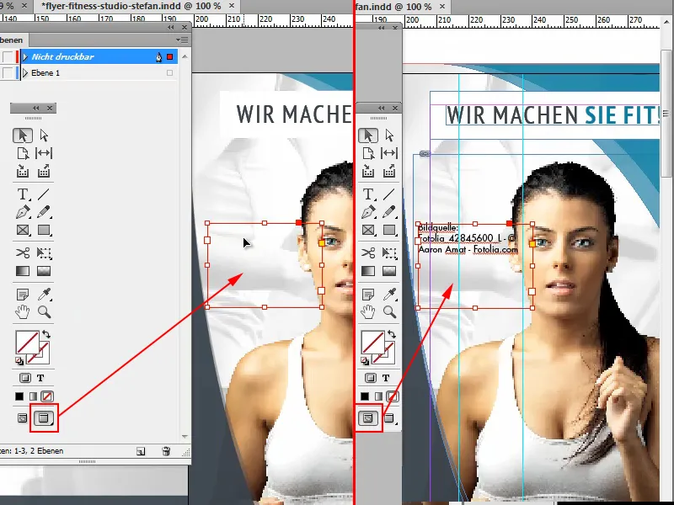Image resolution: width=674 pixels, height=505 pixels.
Task: Close the flyer-fitness-studio-stefan.indd tab
Action: 232,6
